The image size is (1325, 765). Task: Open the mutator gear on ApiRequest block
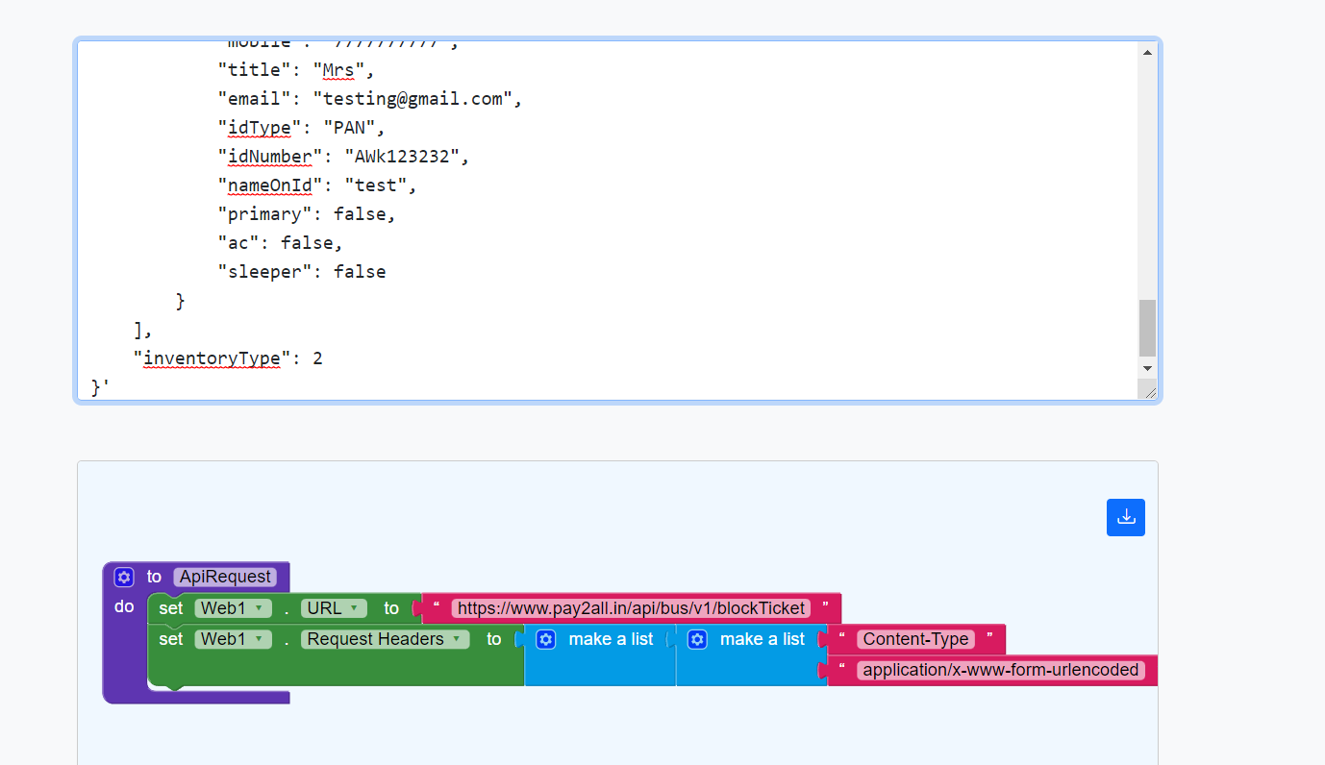123,577
